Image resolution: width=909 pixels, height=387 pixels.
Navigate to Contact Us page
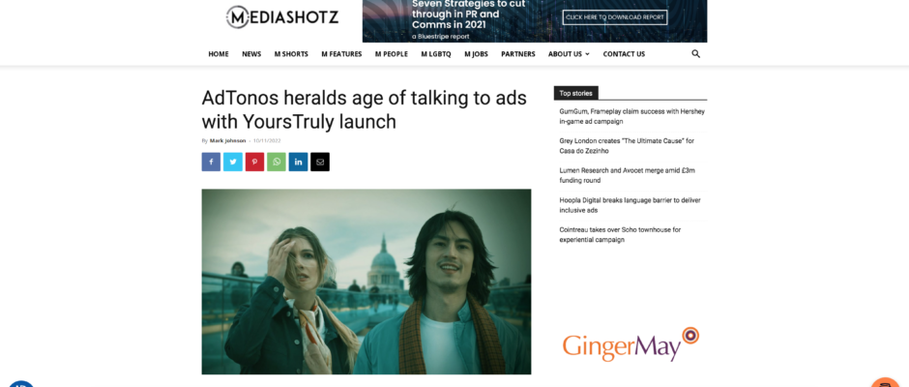pyautogui.click(x=624, y=54)
